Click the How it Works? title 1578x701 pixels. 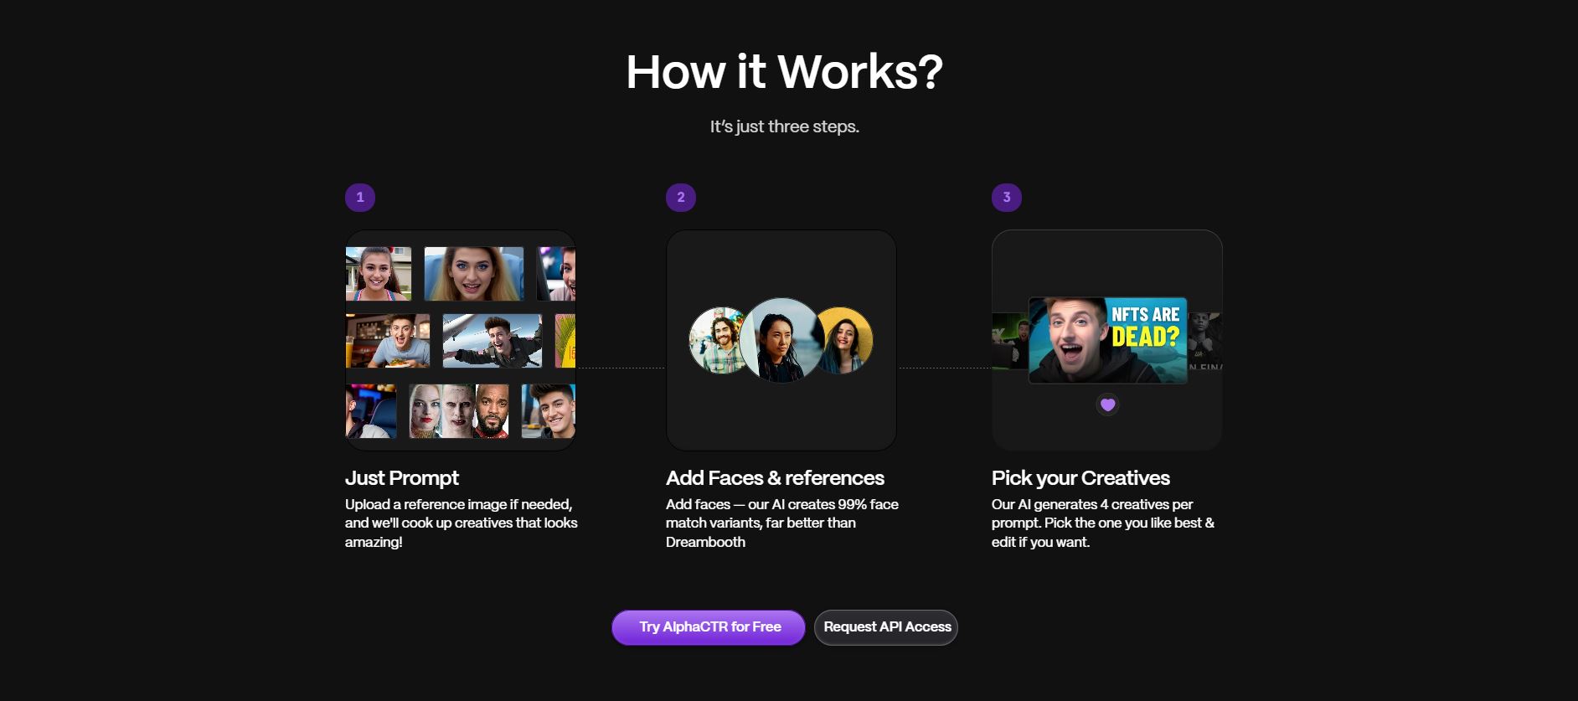(x=785, y=72)
